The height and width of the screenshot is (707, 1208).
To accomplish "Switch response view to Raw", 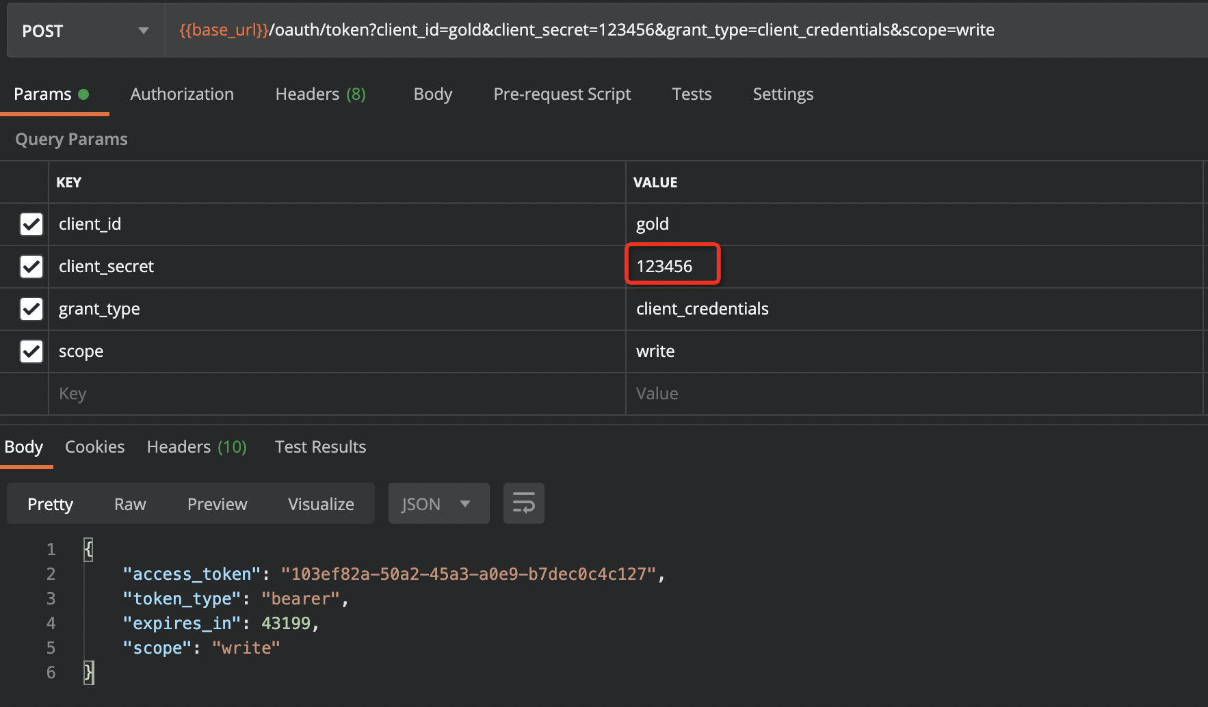I will click(x=130, y=504).
